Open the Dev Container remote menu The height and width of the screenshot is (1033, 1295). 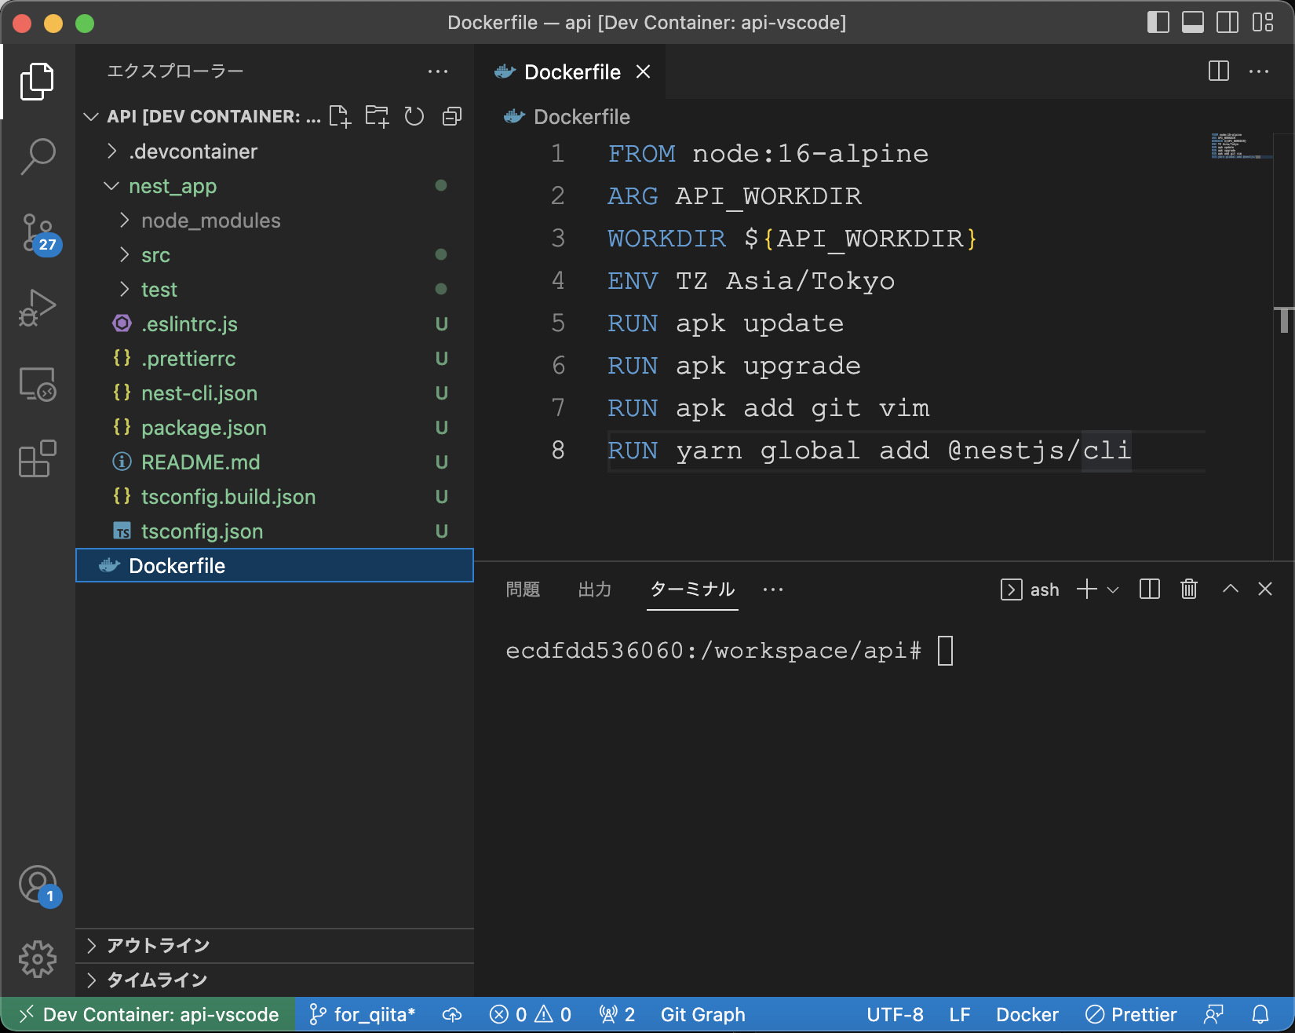[148, 1014]
